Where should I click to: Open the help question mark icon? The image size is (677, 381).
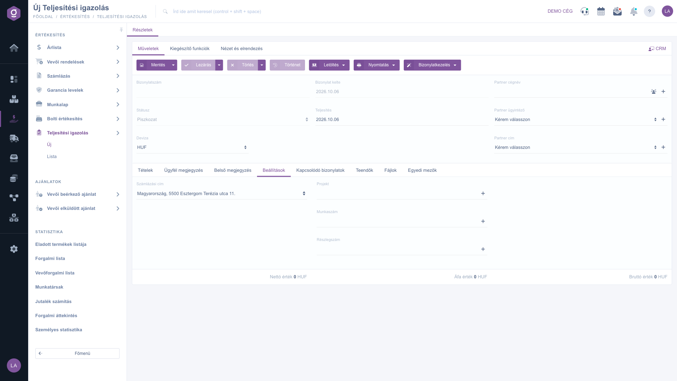[x=649, y=11]
